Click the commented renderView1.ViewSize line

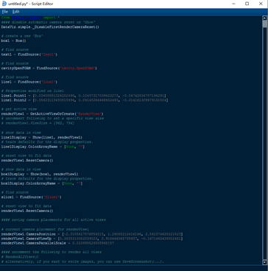coord(38,123)
